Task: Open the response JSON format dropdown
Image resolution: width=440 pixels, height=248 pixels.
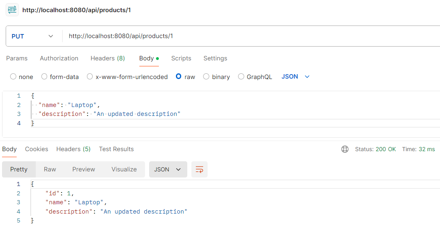Action: 168,169
